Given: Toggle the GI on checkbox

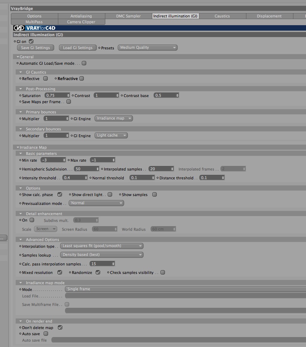Looking at the screenshot, I should [31, 42].
